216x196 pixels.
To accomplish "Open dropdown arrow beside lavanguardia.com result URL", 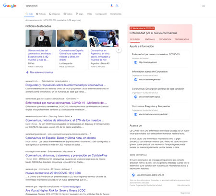I will point(90,134).
